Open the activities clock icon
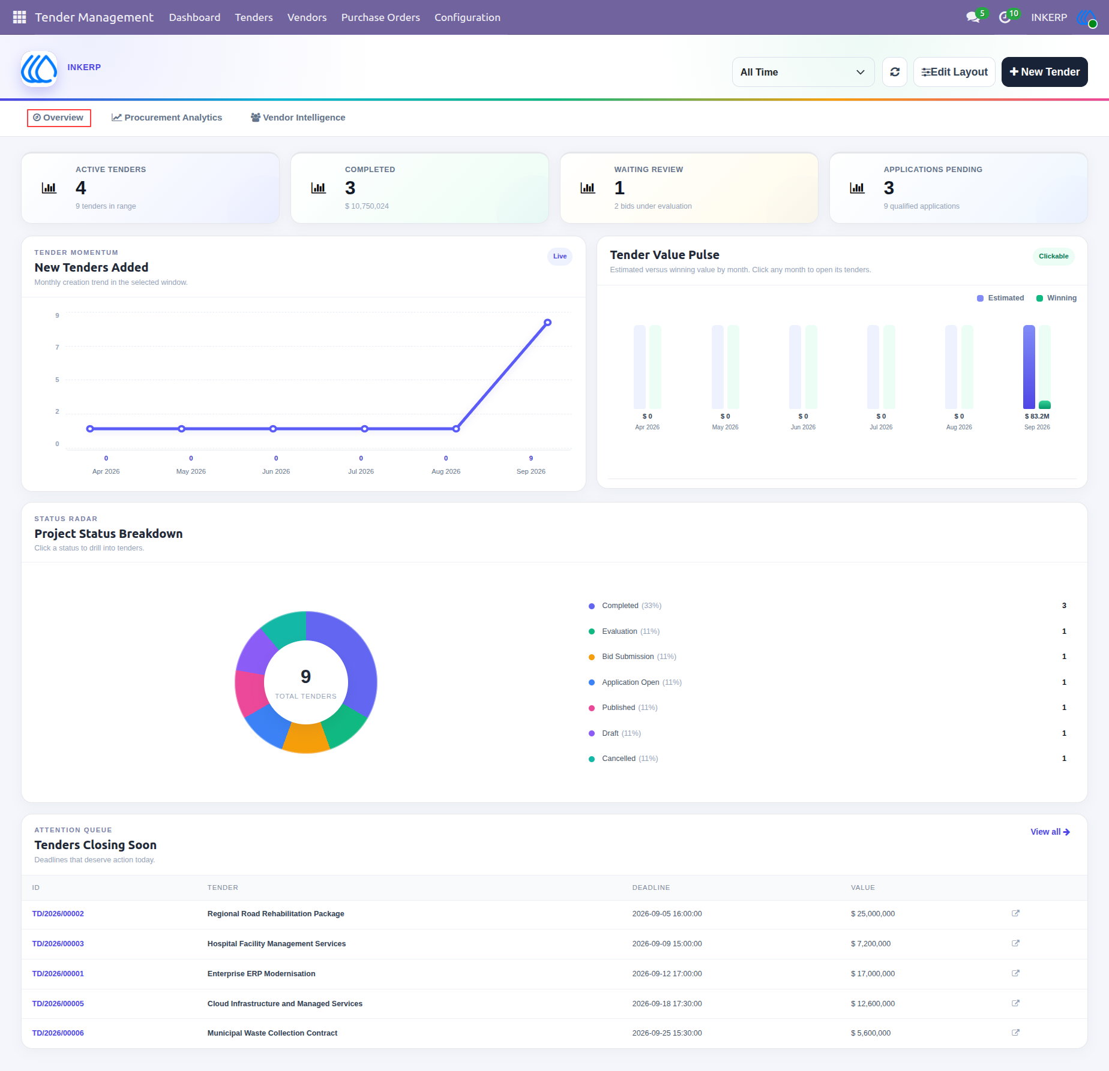This screenshot has width=1109, height=1071. 1005,17
